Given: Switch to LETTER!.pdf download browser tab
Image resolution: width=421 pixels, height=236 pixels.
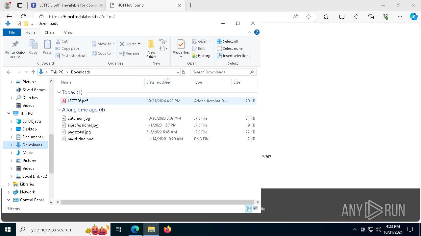Looking at the screenshot, I should pyautogui.click(x=66, y=5).
